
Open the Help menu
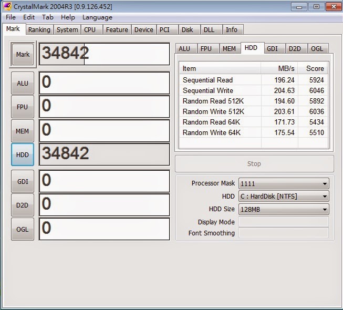click(x=68, y=17)
